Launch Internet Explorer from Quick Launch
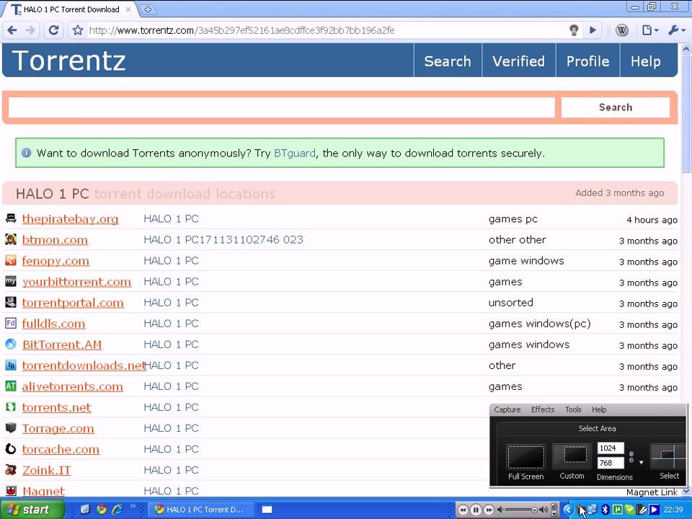The image size is (692, 519). pyautogui.click(x=117, y=510)
